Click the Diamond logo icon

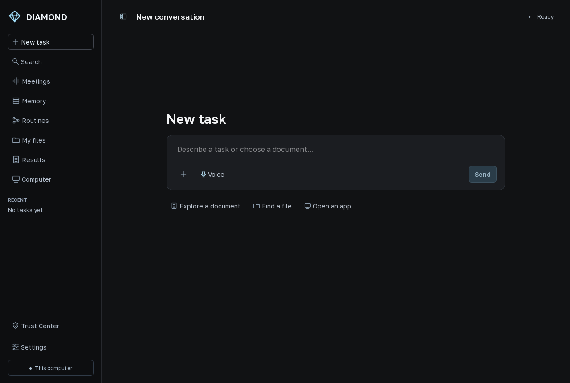[15, 17]
